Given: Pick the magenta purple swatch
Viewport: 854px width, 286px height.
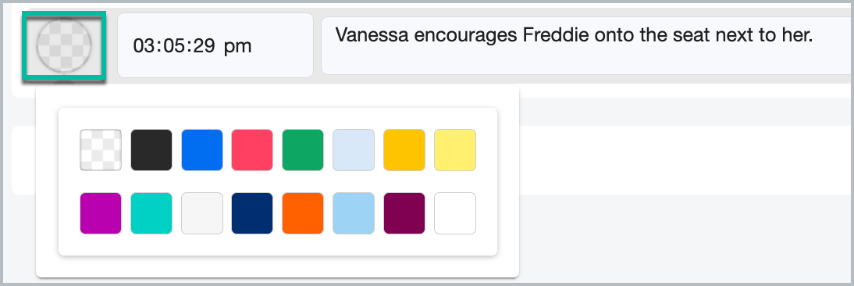Looking at the screenshot, I should click(x=101, y=213).
